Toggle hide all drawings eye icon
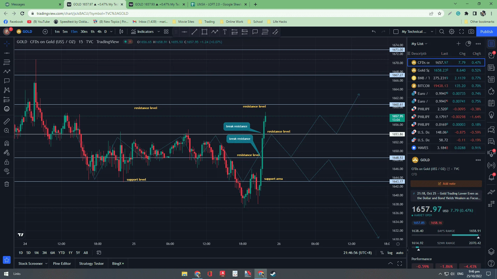Image resolution: width=497 pixels, height=279 pixels. [x=7, y=171]
